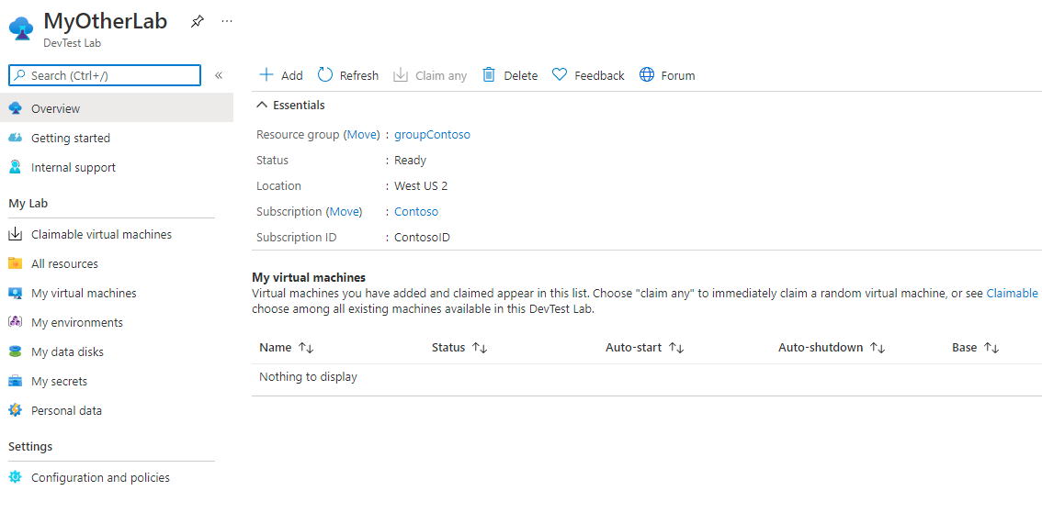Image resolution: width=1042 pixels, height=524 pixels.
Task: Click the My secrets briefcase icon
Action: [x=16, y=381]
